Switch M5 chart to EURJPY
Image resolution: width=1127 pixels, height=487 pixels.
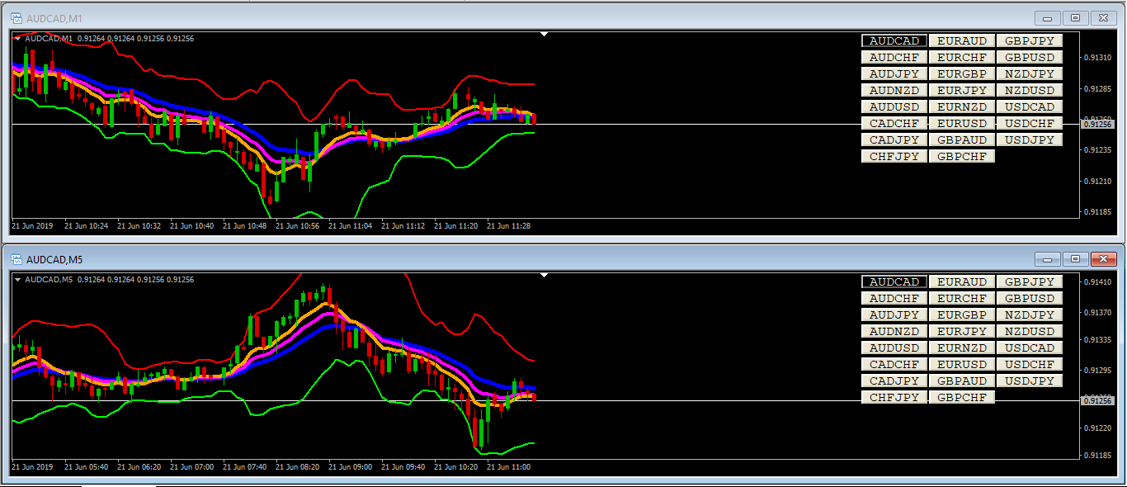pyautogui.click(x=962, y=331)
